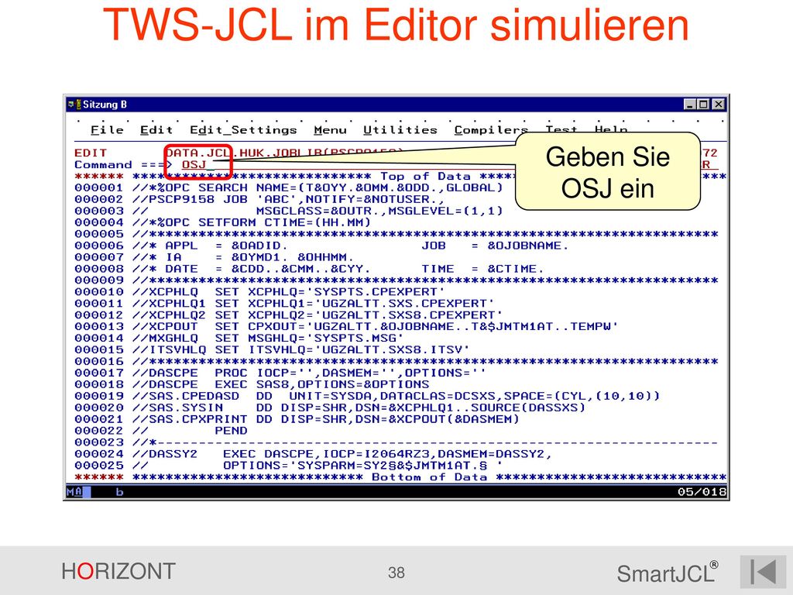
Task: Click line 000007 with IA = &OYMD1.
Action: tap(214, 257)
